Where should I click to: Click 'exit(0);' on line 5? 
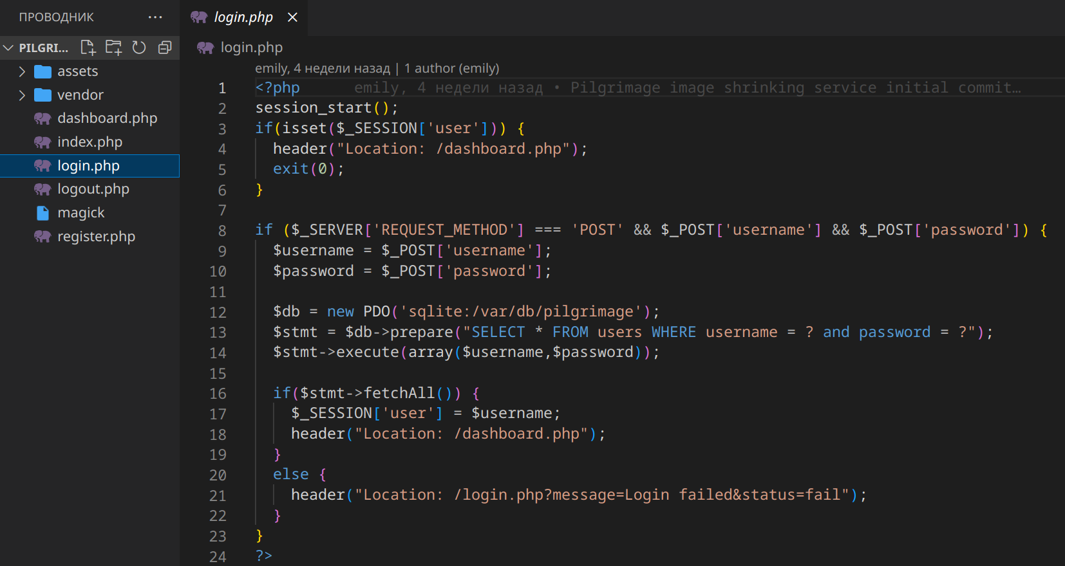click(x=309, y=169)
